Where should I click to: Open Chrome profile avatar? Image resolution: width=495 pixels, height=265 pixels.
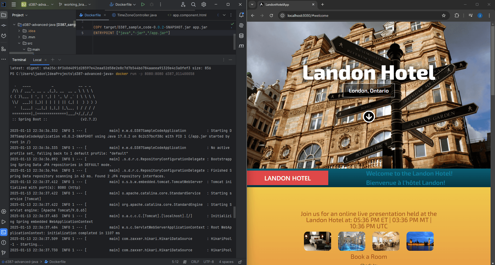click(480, 16)
